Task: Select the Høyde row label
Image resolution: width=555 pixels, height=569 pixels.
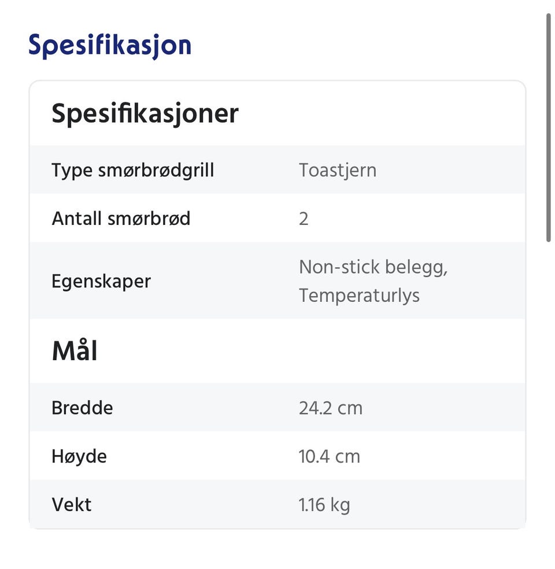Action: pos(79,456)
